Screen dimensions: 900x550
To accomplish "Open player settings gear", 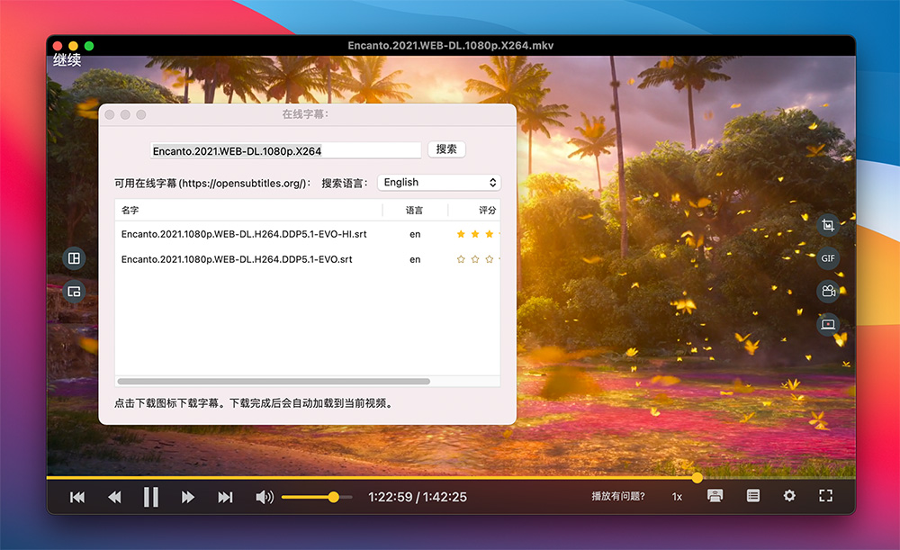I will coord(790,496).
